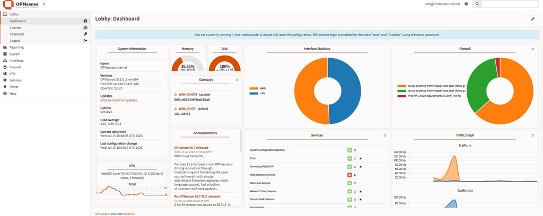543x216 pixels.
Task: Restart the Network Time Daemon
Action: 355,191
